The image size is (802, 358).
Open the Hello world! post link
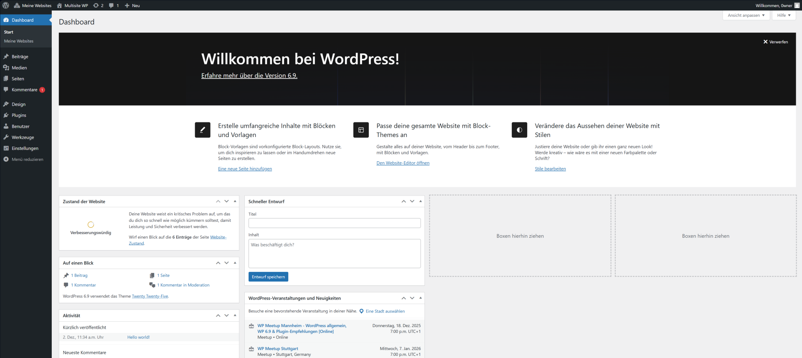[138, 337]
